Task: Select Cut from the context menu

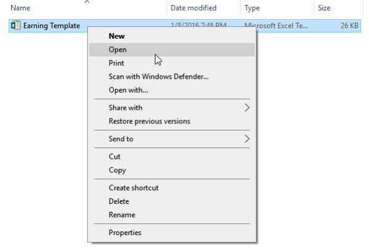Action: pyautogui.click(x=114, y=157)
